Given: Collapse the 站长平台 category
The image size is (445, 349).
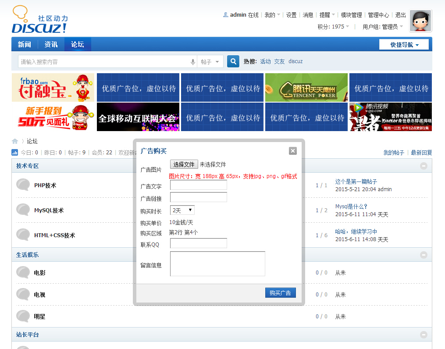Looking at the screenshot, I should (424, 335).
